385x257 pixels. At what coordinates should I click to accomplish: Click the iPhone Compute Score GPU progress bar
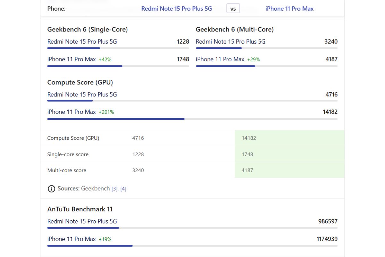[116, 119]
